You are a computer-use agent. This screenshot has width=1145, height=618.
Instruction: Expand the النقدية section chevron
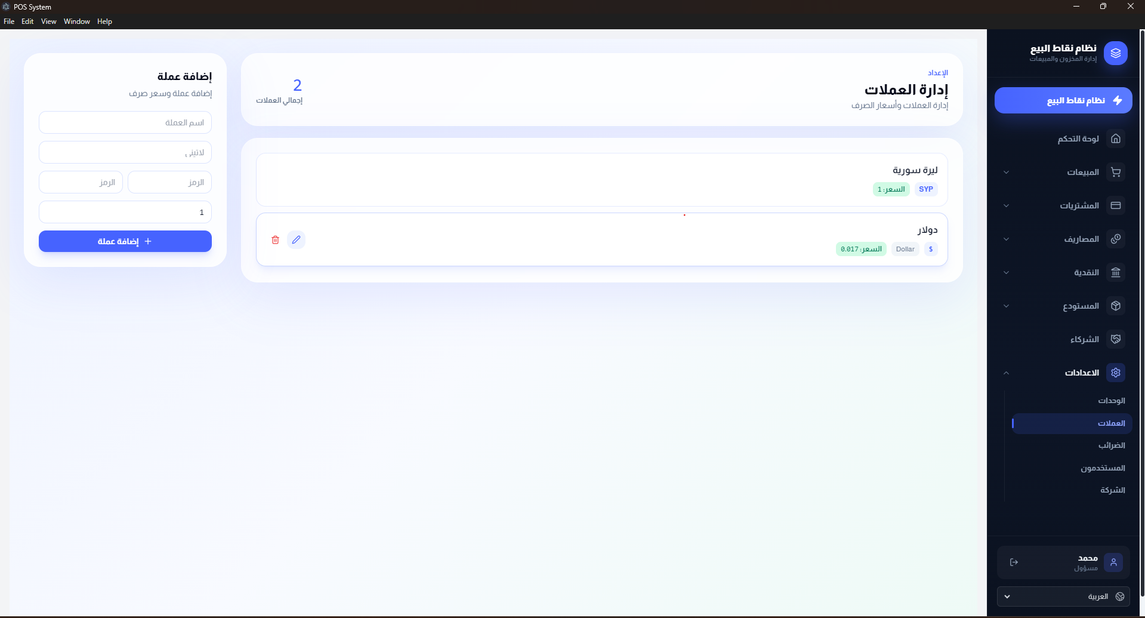pos(1007,273)
